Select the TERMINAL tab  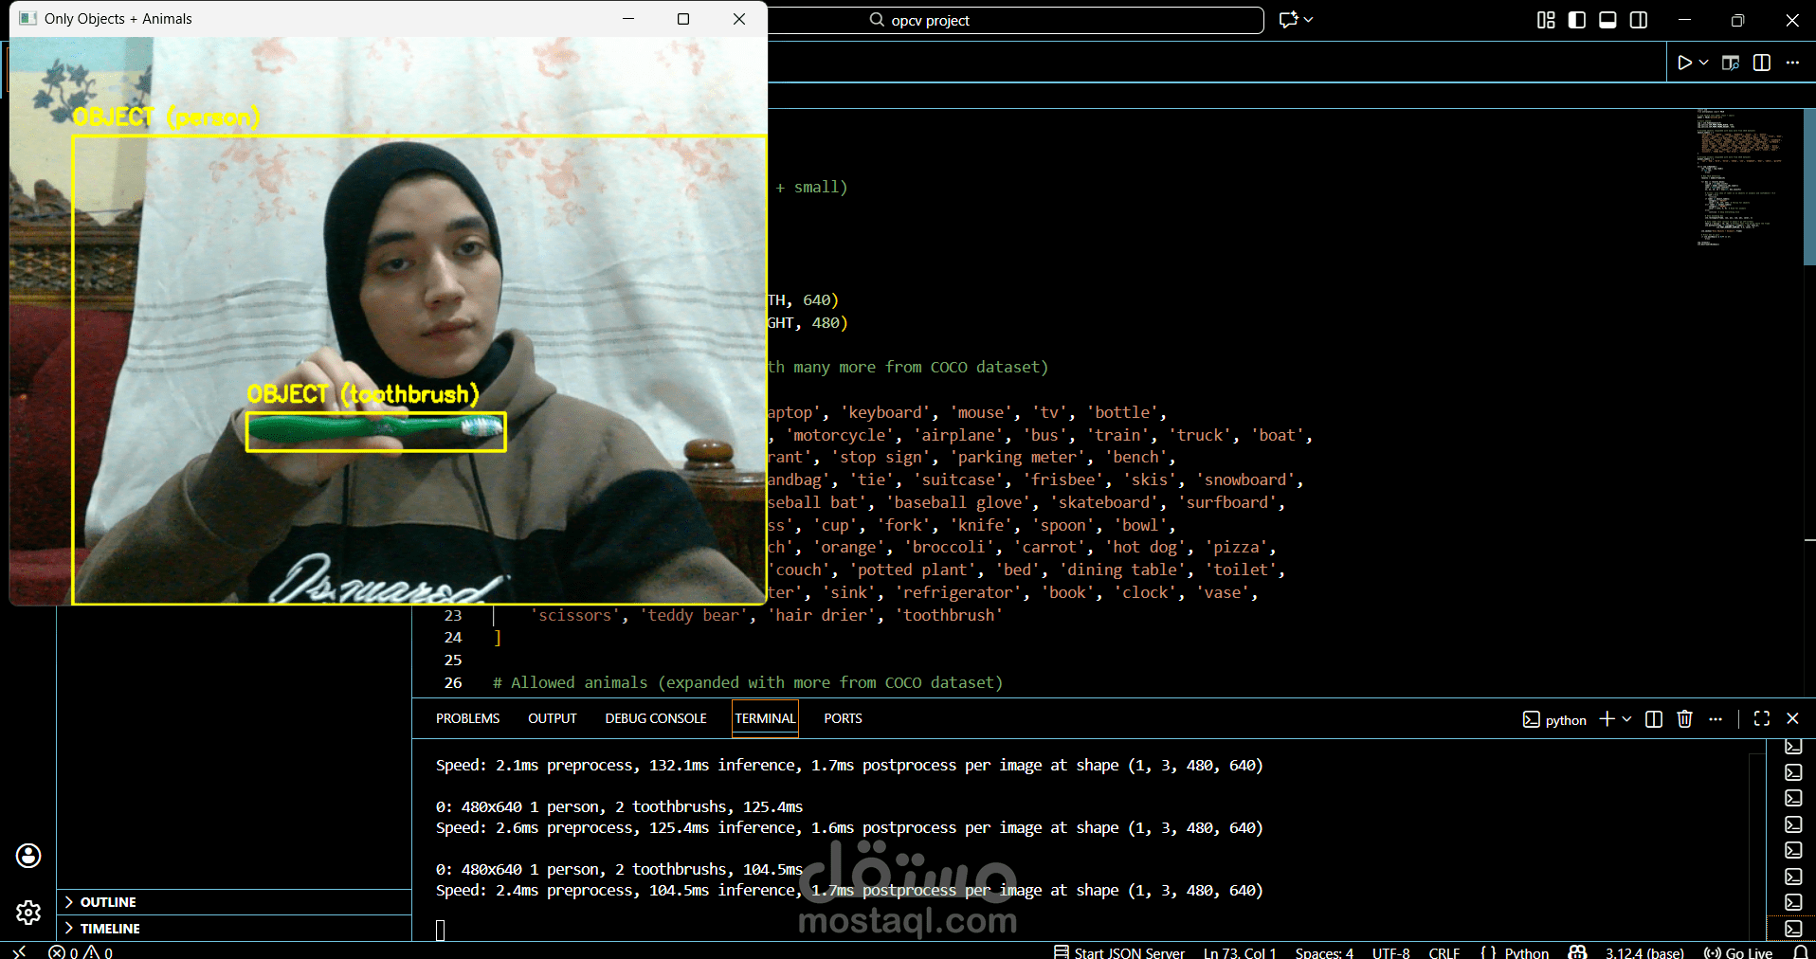click(x=766, y=718)
